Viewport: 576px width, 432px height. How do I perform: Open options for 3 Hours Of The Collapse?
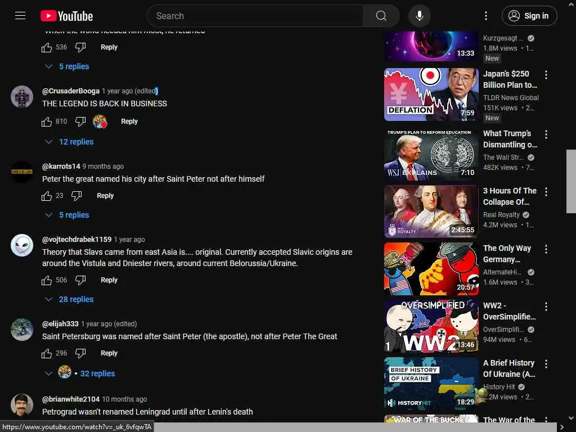546,192
